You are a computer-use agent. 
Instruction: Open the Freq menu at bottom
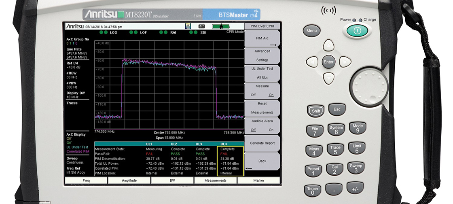click(86, 180)
